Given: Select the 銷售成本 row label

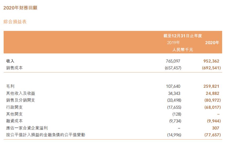Looking at the screenshot, I should [14, 68].
